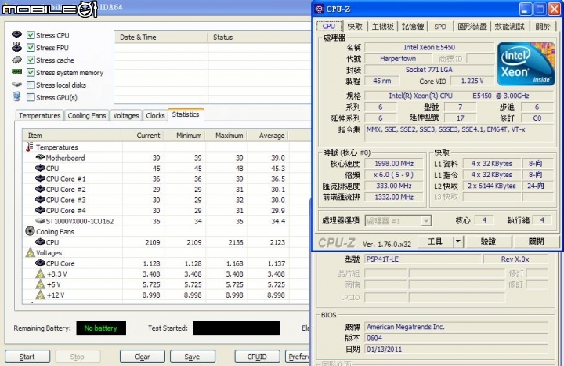
Task: Click the Save button
Action: pyautogui.click(x=193, y=357)
